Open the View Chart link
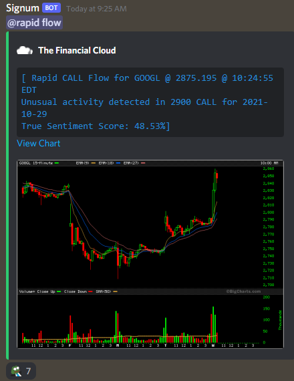Image resolution: width=294 pixels, height=381 pixels. pyautogui.click(x=39, y=143)
